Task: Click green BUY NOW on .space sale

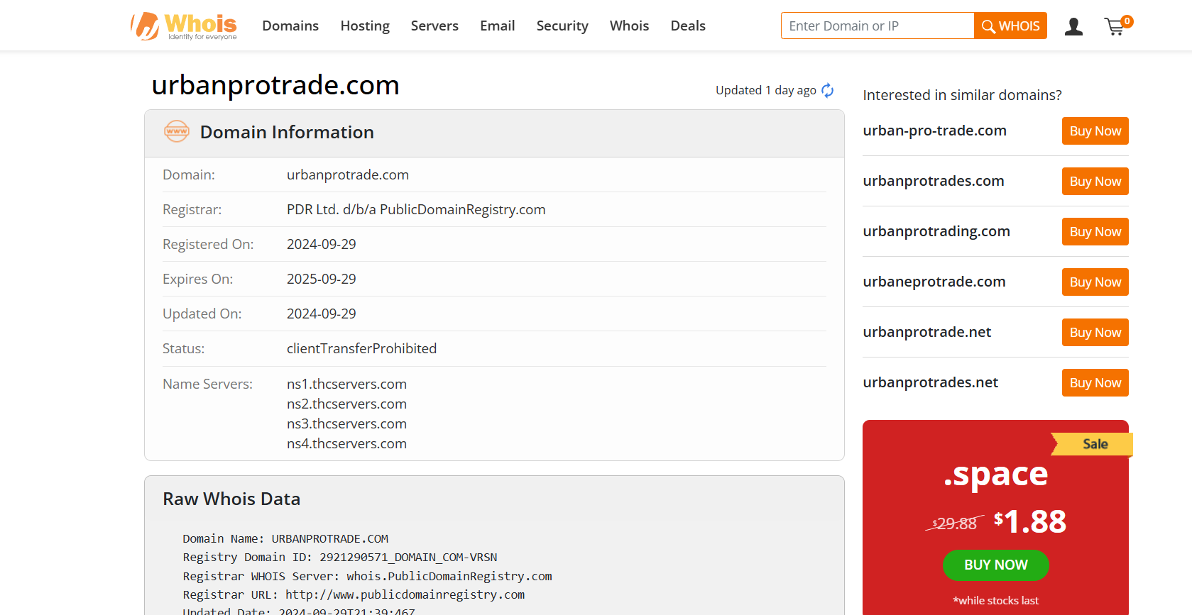Action: click(995, 565)
